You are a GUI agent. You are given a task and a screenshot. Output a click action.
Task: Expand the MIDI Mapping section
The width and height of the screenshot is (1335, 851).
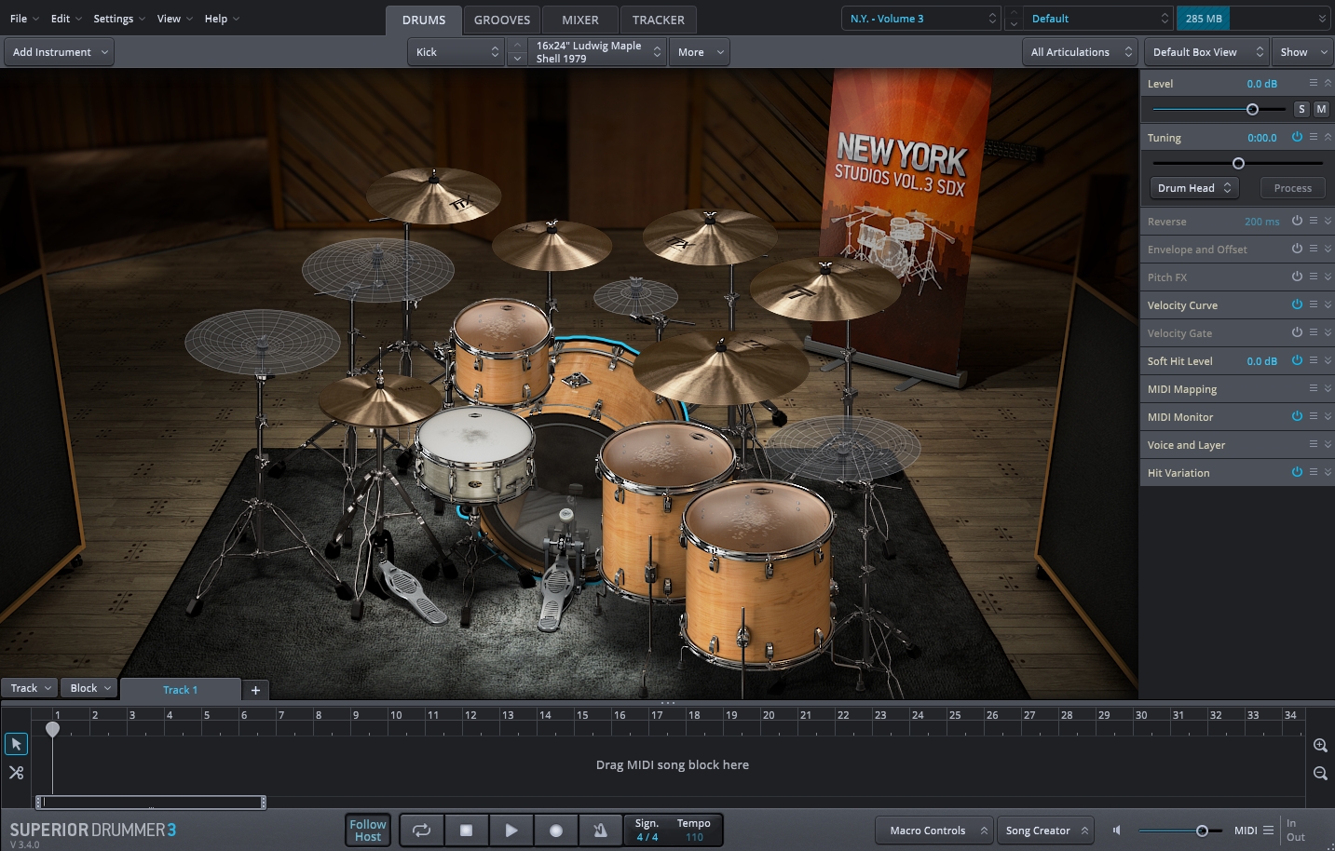click(1327, 388)
